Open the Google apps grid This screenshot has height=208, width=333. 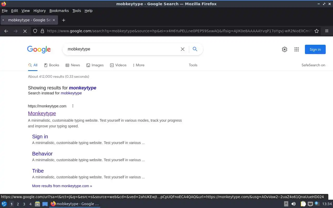(297, 49)
